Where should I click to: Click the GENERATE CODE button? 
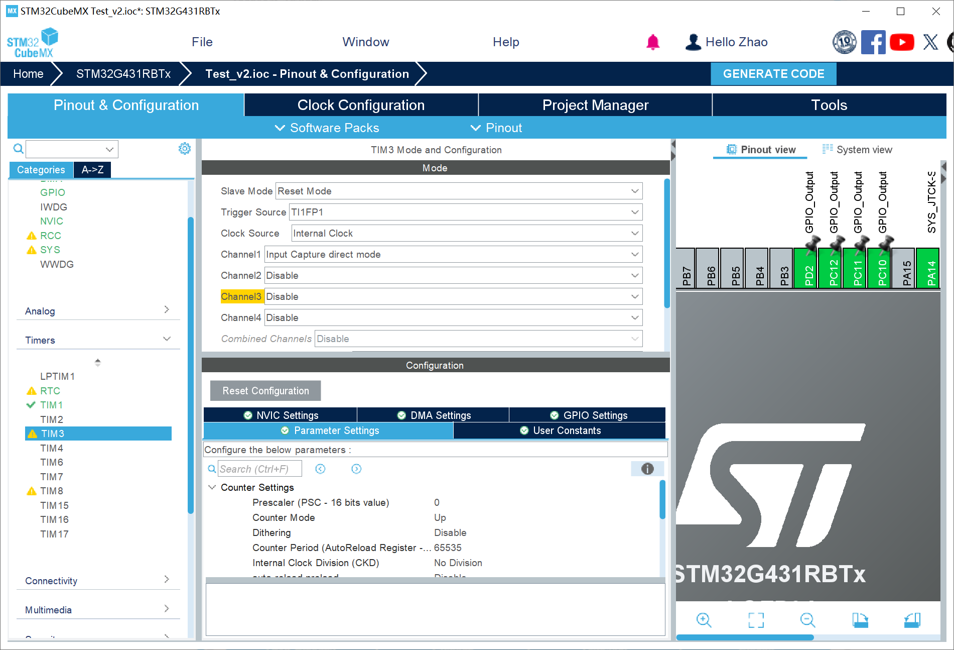(x=773, y=74)
